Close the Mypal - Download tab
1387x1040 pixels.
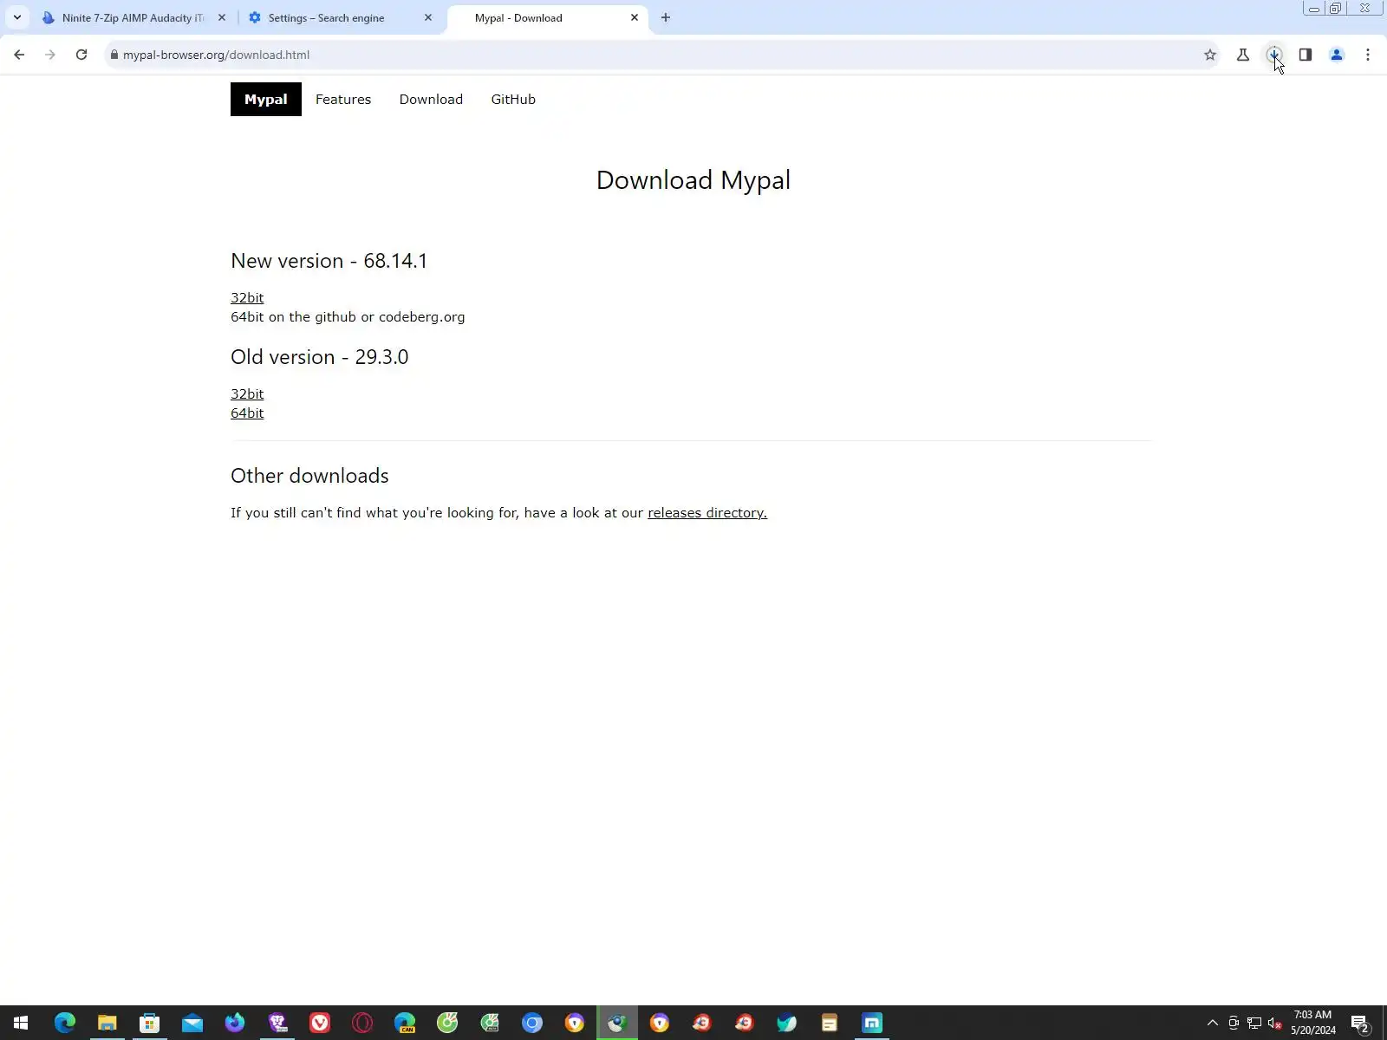point(634,17)
